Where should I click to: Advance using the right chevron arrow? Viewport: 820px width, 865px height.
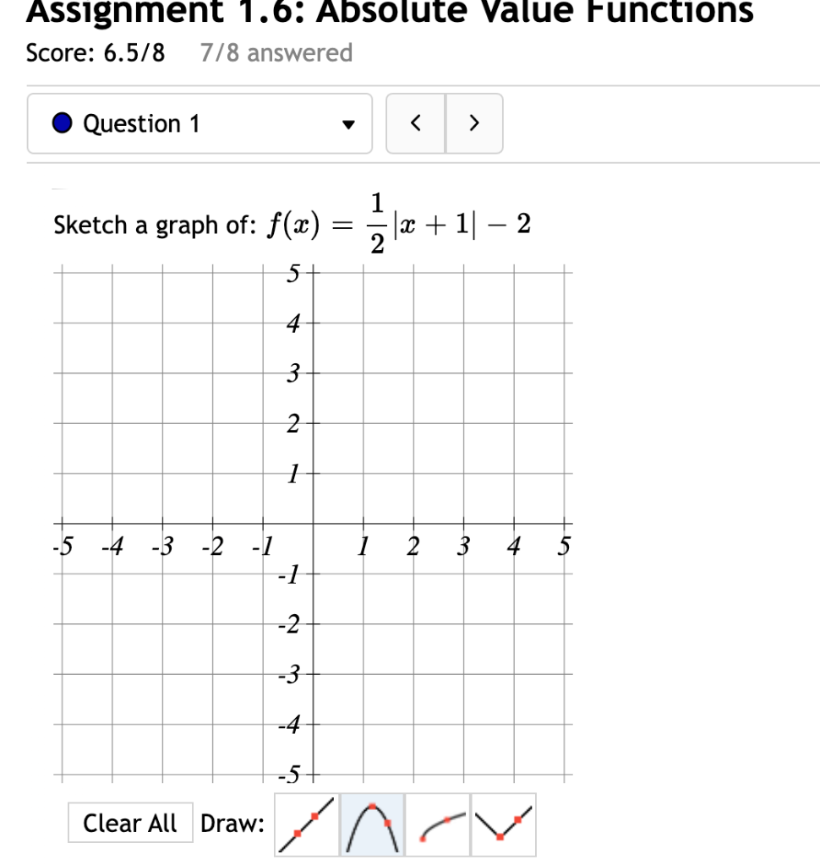[474, 123]
